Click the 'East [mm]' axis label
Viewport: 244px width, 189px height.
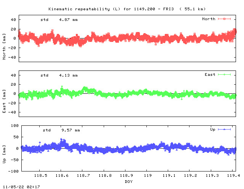tap(4, 101)
